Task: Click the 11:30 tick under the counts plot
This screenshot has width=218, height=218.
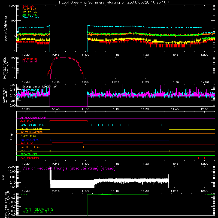Action: (x=145, y=55)
